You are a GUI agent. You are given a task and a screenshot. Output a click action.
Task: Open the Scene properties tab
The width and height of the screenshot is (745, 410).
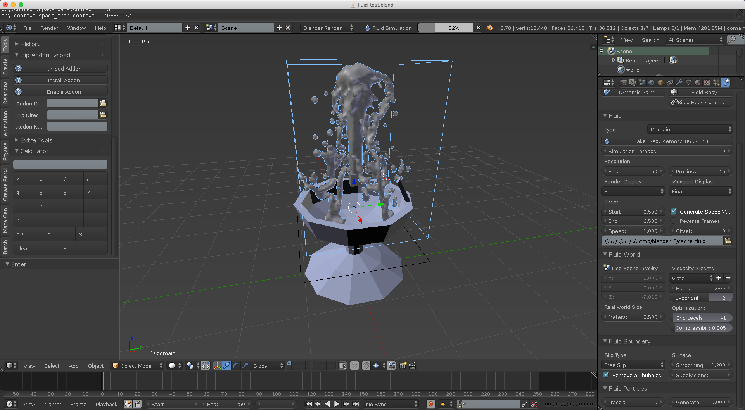642,83
